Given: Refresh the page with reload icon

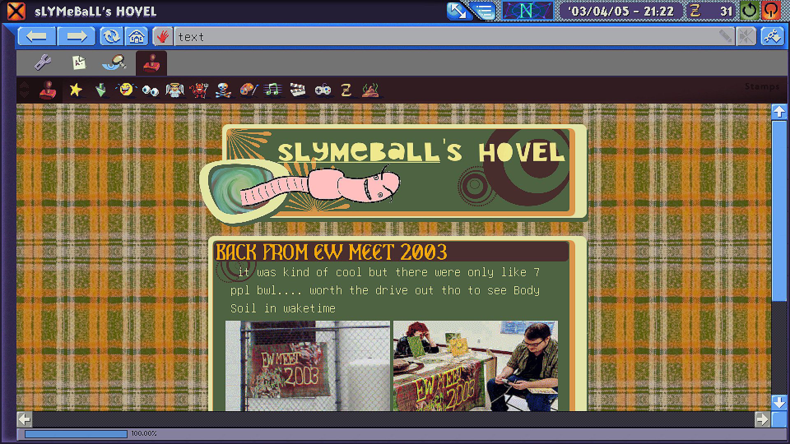Looking at the screenshot, I should 111,37.
